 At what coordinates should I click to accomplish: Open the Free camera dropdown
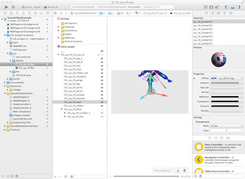[x=163, y=170]
